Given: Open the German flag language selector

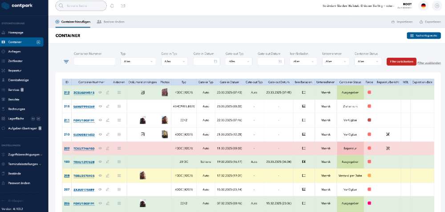Looking at the screenshot, I should click(424, 6).
